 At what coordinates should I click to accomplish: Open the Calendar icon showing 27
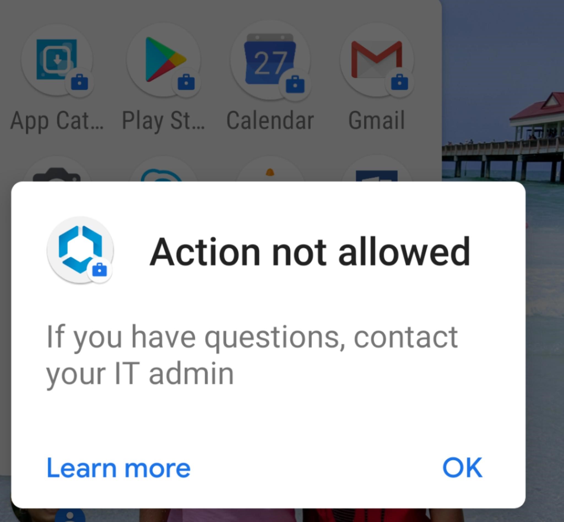(270, 60)
